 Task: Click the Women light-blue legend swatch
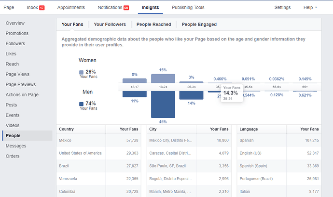tap(81, 72)
